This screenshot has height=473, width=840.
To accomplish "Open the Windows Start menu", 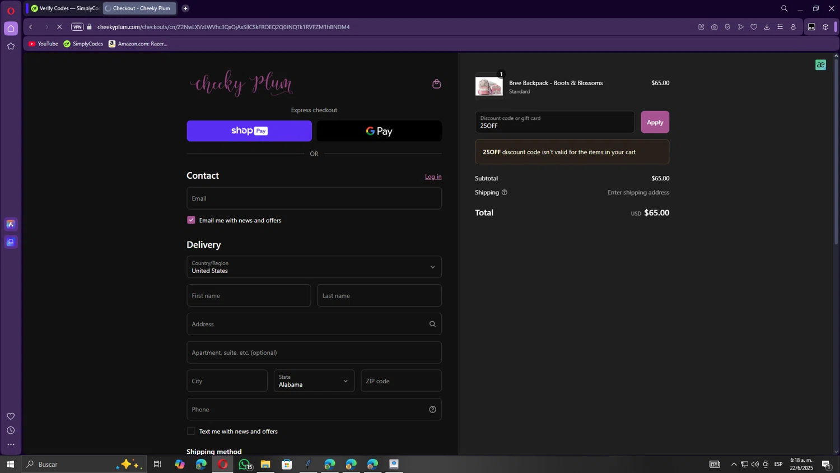I will 10,464.
